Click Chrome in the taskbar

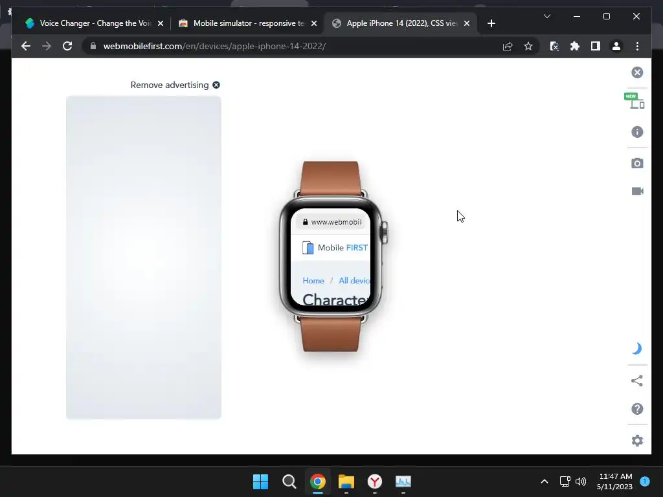pyautogui.click(x=317, y=481)
